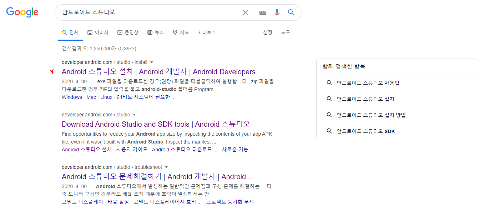
Task: Click inside the search text field
Action: tap(150, 12)
